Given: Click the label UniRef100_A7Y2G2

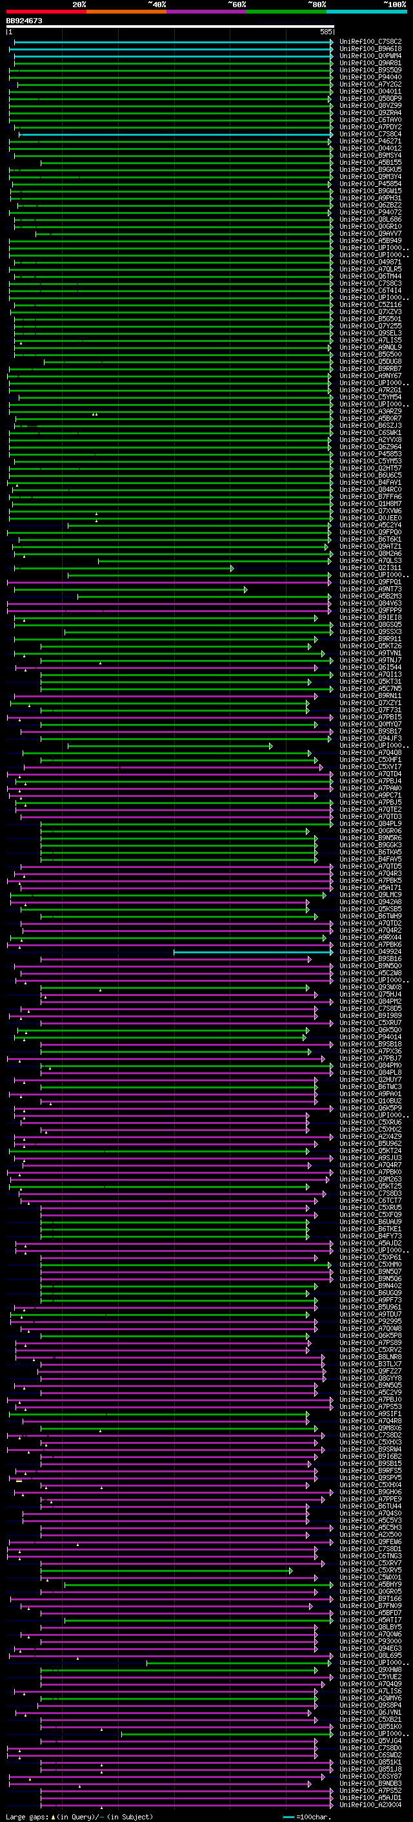Looking at the screenshot, I should tap(370, 84).
